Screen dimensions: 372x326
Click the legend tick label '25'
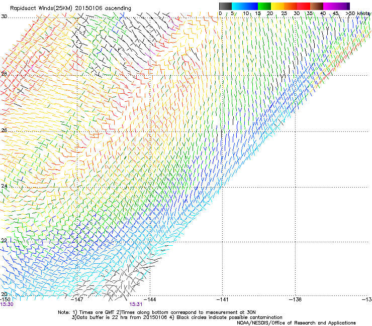(284, 13)
